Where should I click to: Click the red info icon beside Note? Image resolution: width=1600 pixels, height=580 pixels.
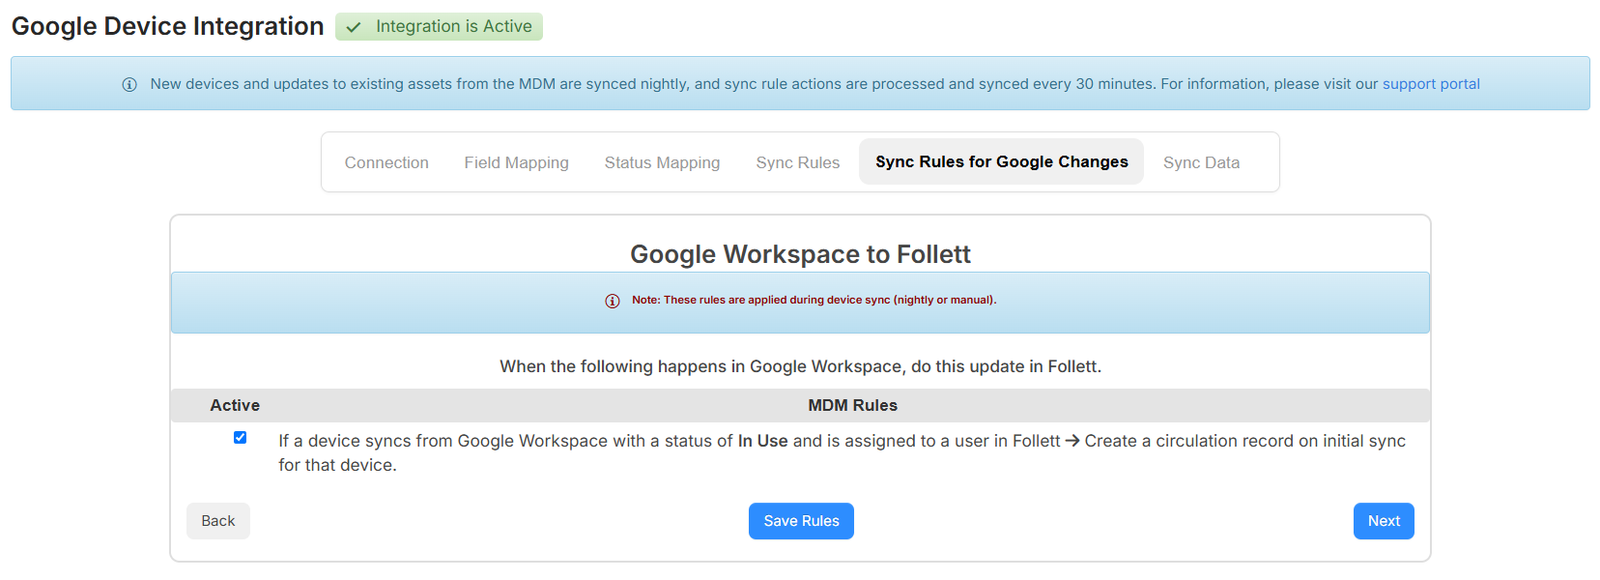[x=613, y=301]
